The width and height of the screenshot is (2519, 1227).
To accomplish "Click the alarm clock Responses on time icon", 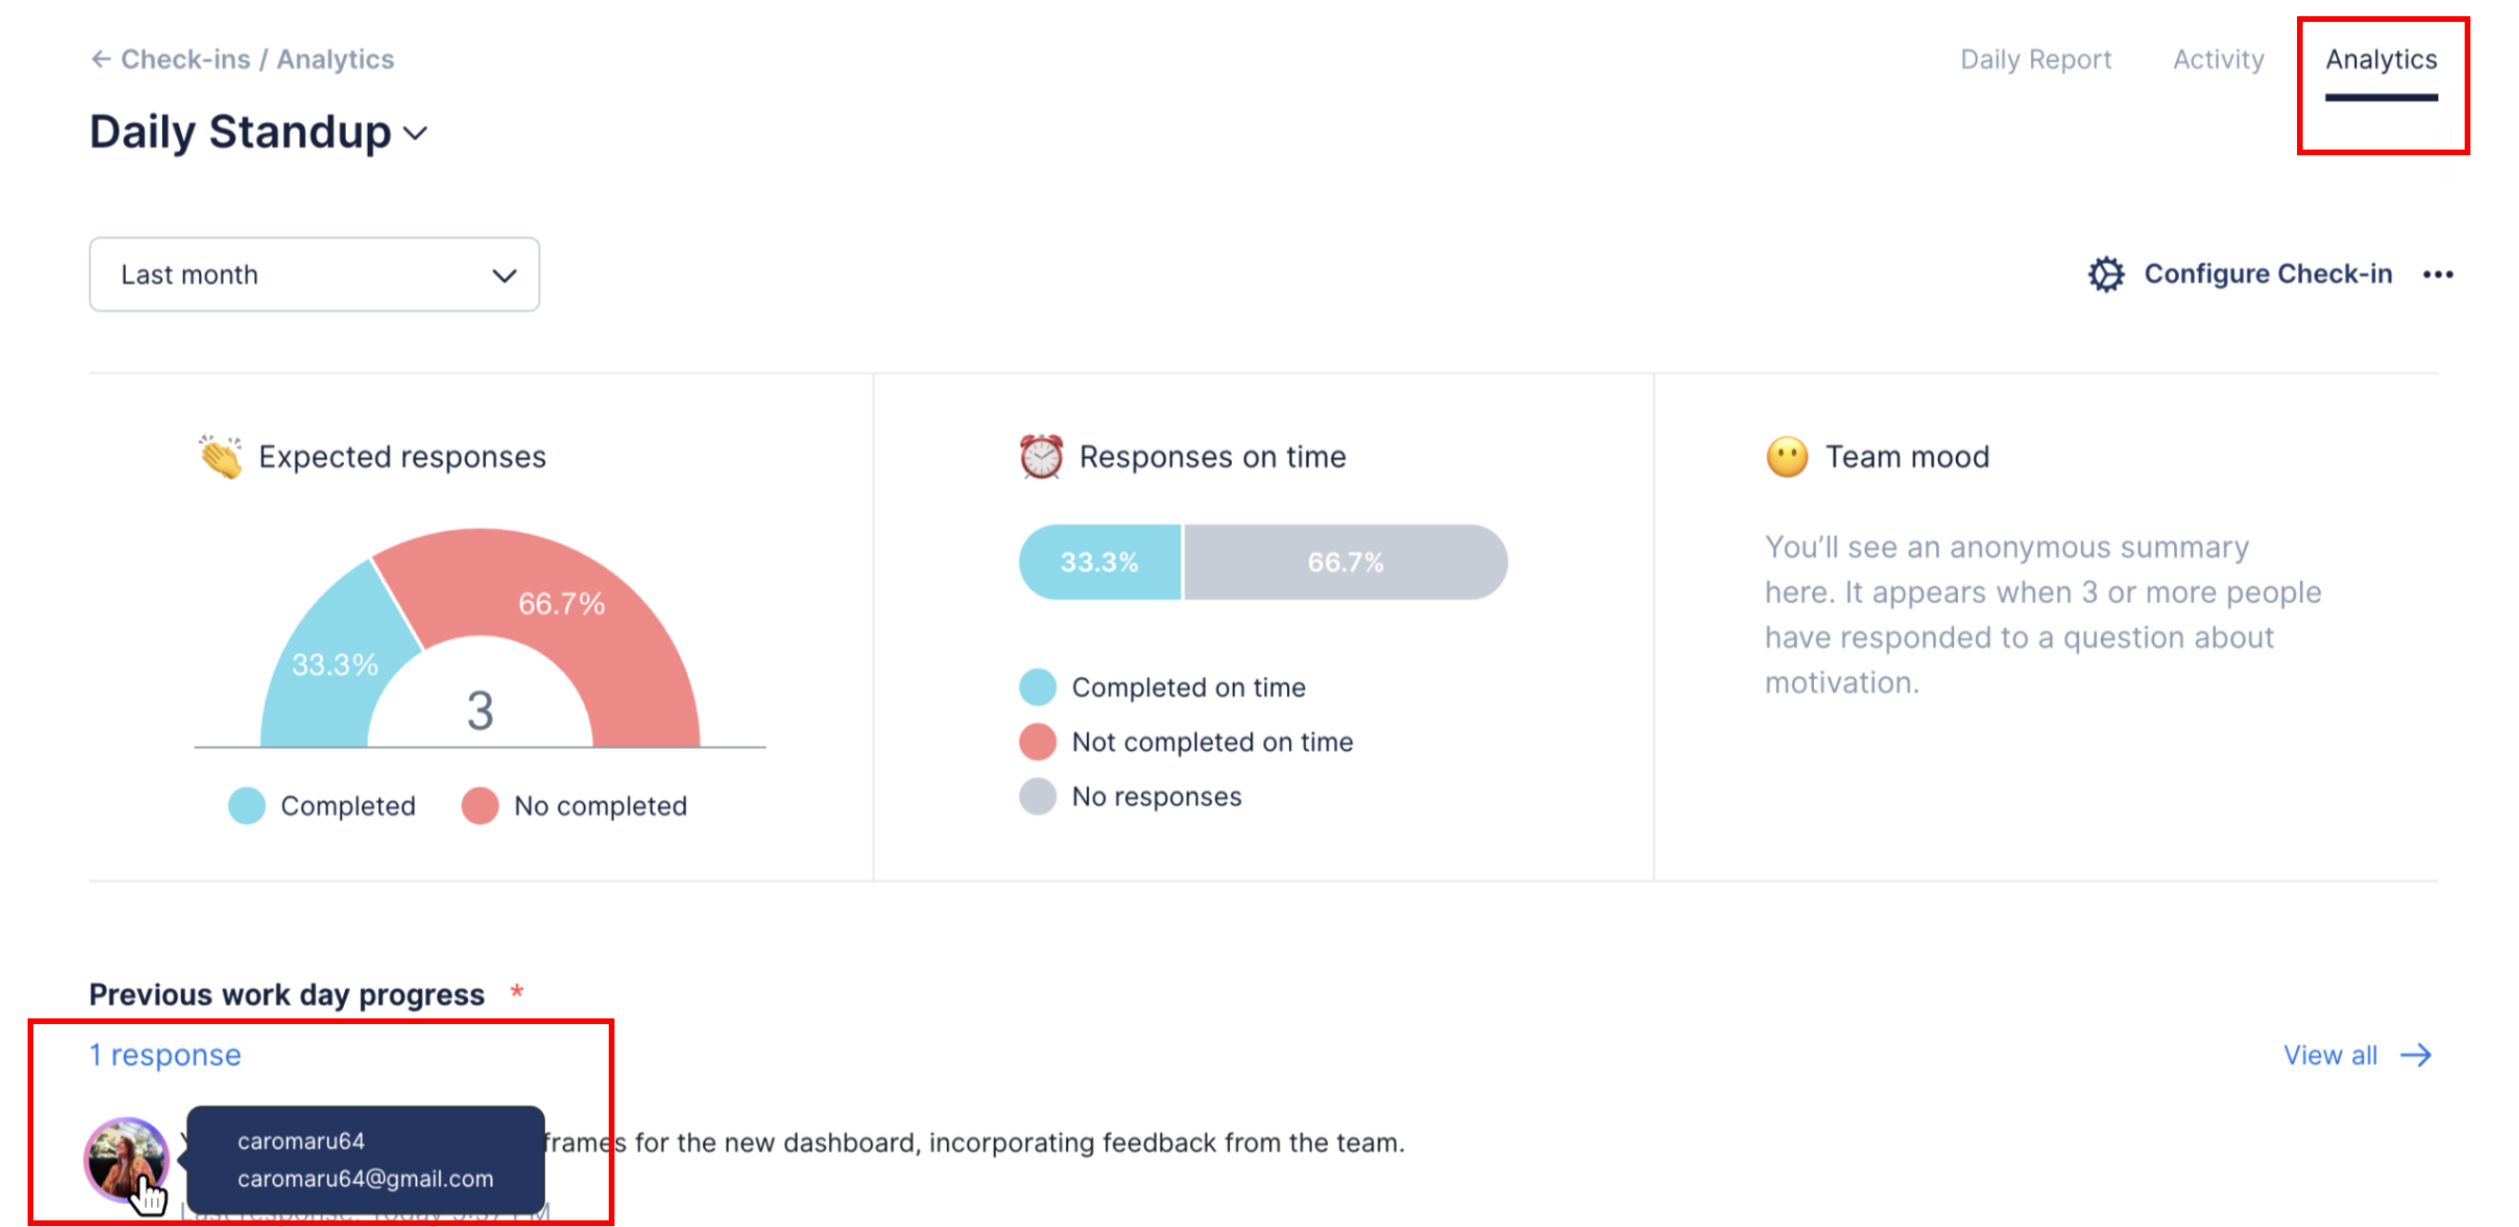I will [1040, 456].
